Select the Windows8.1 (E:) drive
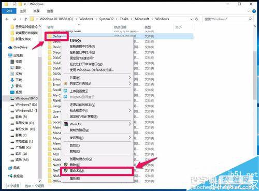The width and height of the screenshot is (259, 191). click(x=24, y=110)
